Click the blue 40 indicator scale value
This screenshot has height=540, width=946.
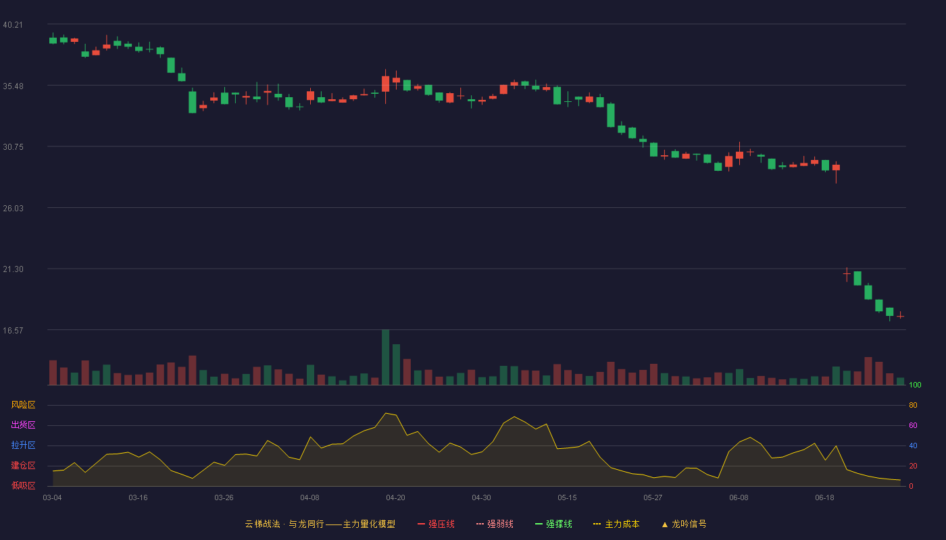pos(913,446)
